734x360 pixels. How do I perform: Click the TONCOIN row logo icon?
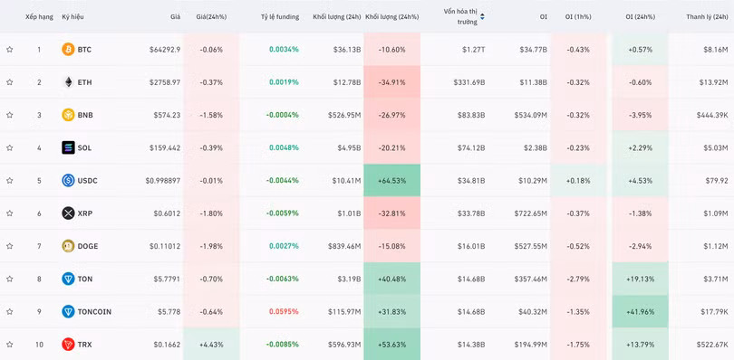pos(68,311)
